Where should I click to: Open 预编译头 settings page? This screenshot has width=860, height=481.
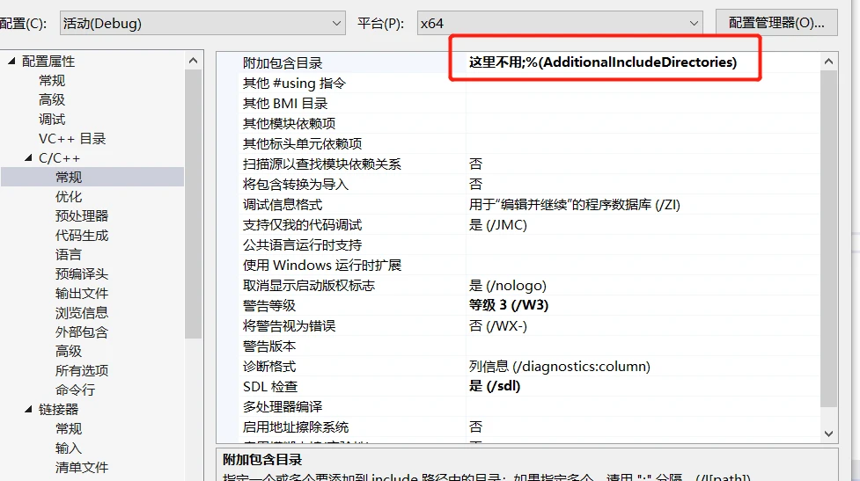(x=82, y=274)
